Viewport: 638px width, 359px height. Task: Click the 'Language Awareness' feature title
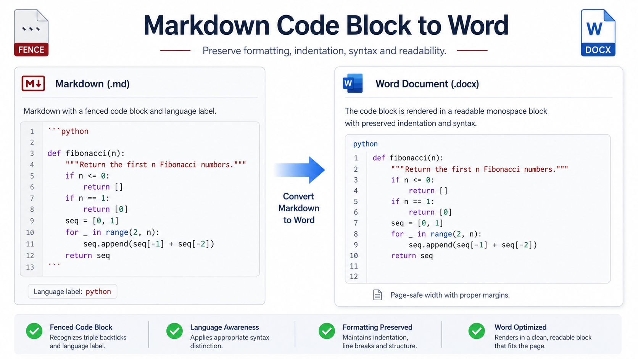tap(224, 327)
